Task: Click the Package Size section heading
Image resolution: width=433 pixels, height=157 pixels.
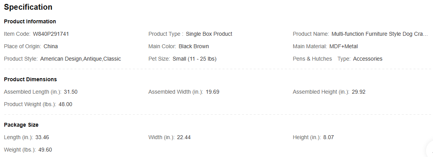Action: click(21, 125)
